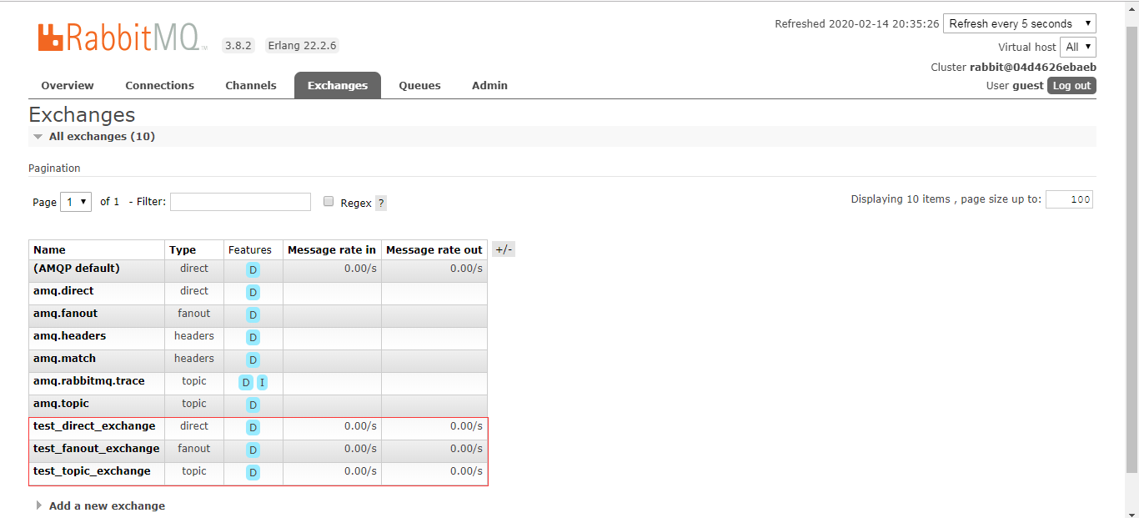Click the D feature badge for amq.topic

(253, 405)
